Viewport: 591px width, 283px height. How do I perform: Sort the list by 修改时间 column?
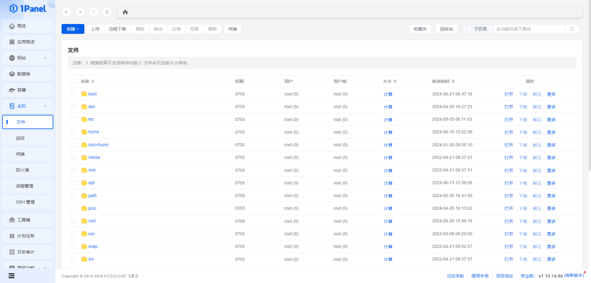pyautogui.click(x=443, y=82)
